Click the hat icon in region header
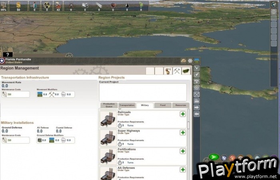280x180 pixels. tap(183, 61)
